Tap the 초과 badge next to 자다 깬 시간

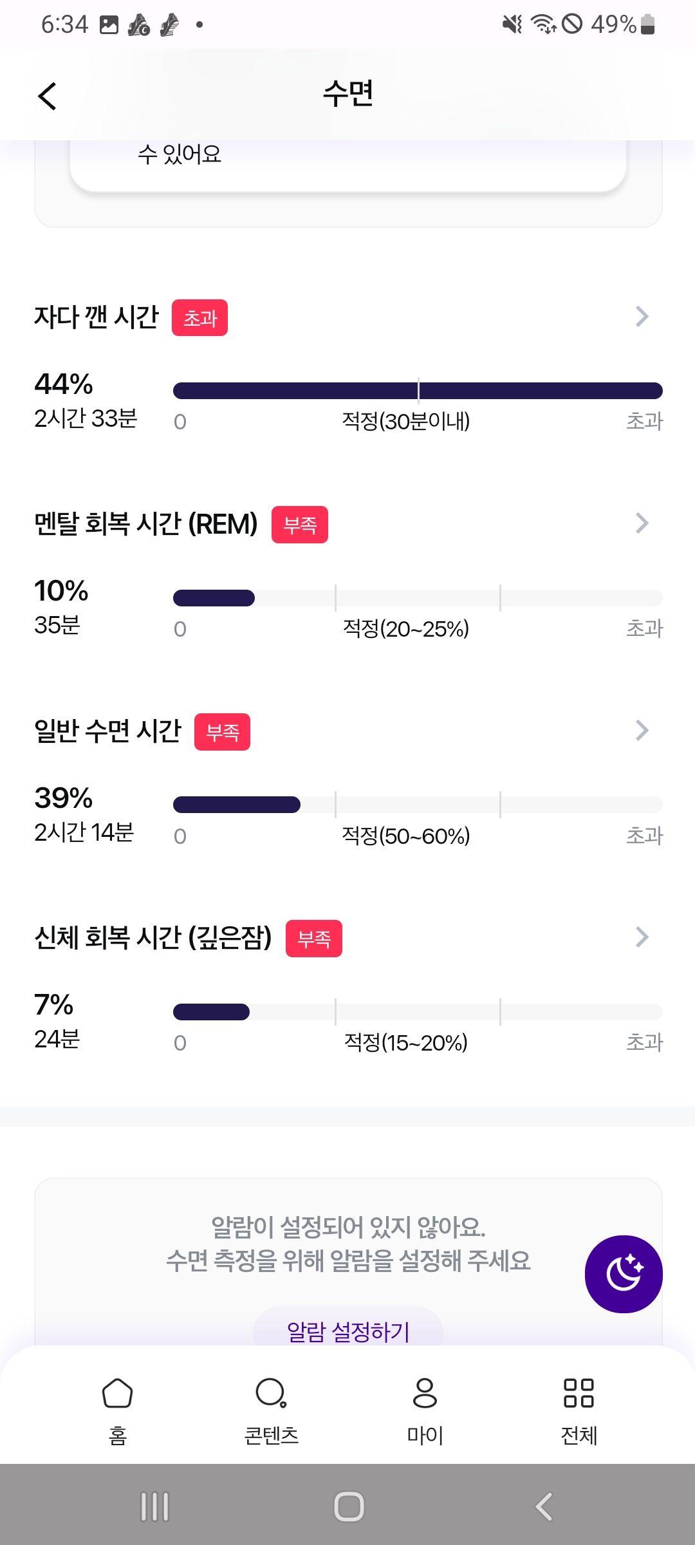199,317
